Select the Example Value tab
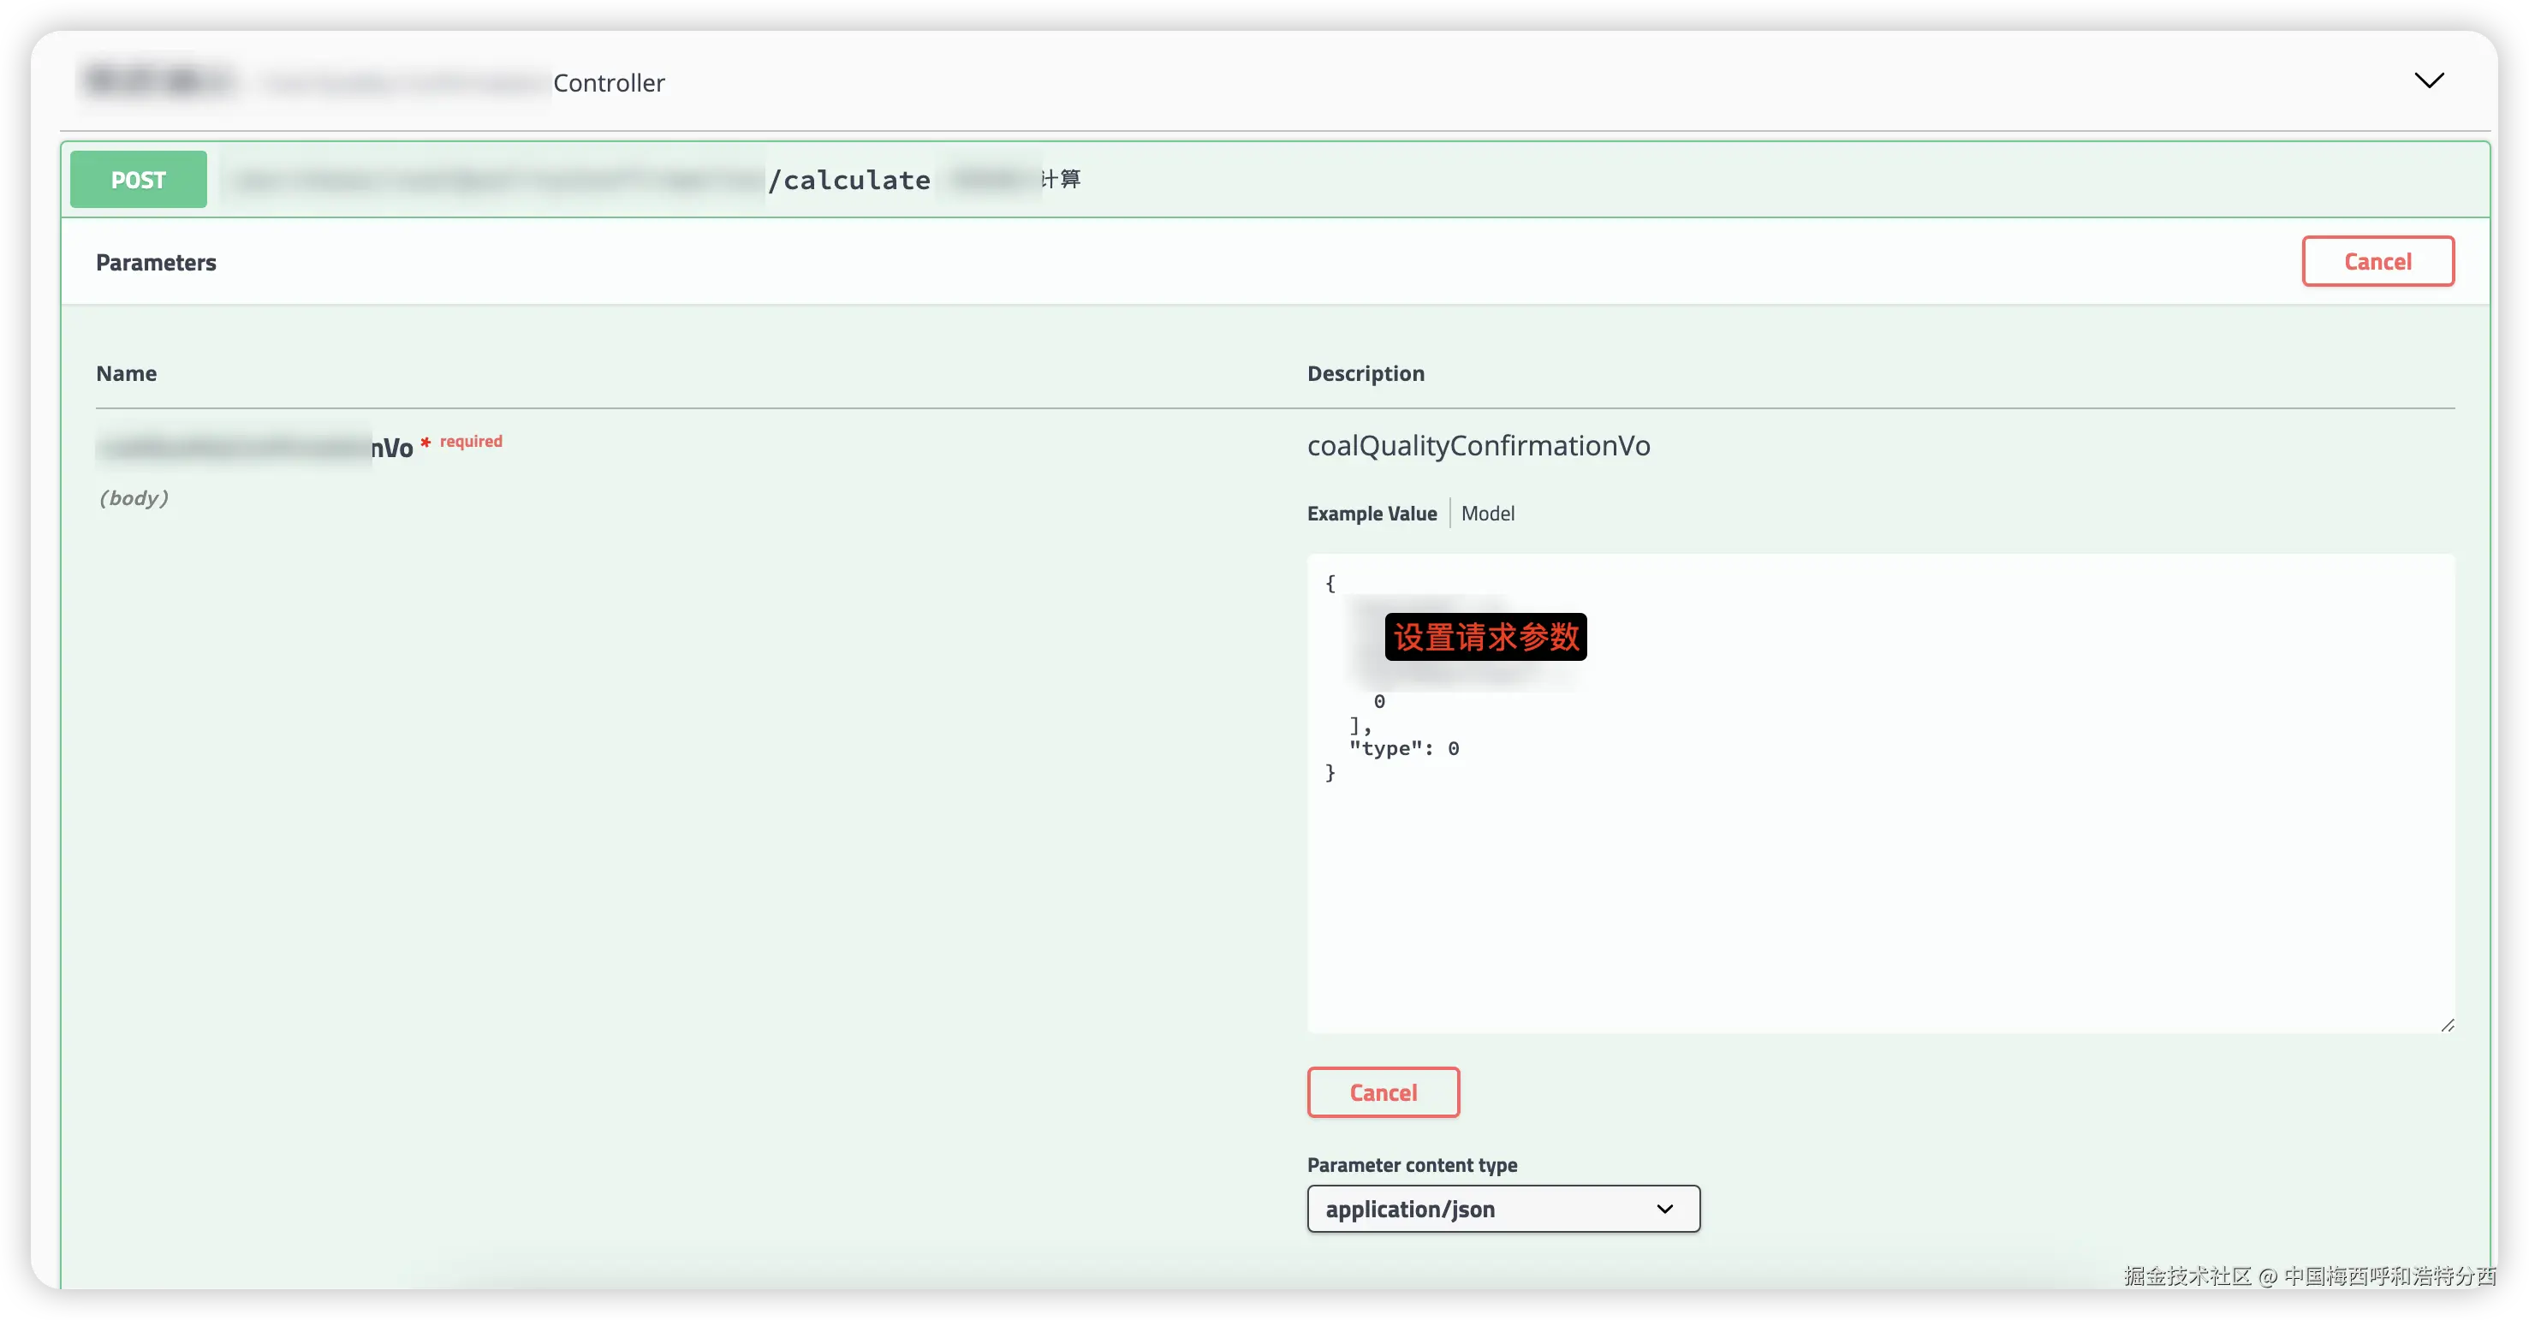The image size is (2529, 1320). click(x=1371, y=514)
